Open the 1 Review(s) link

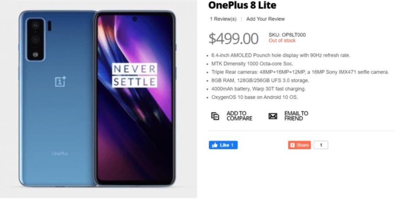[x=223, y=19]
